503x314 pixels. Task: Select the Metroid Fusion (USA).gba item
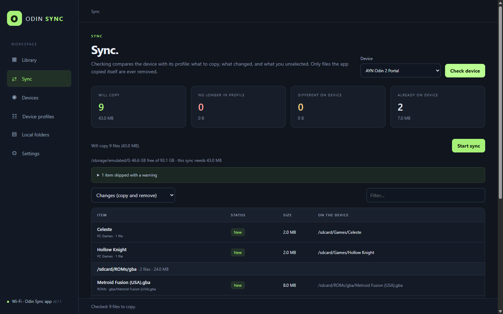pos(124,282)
